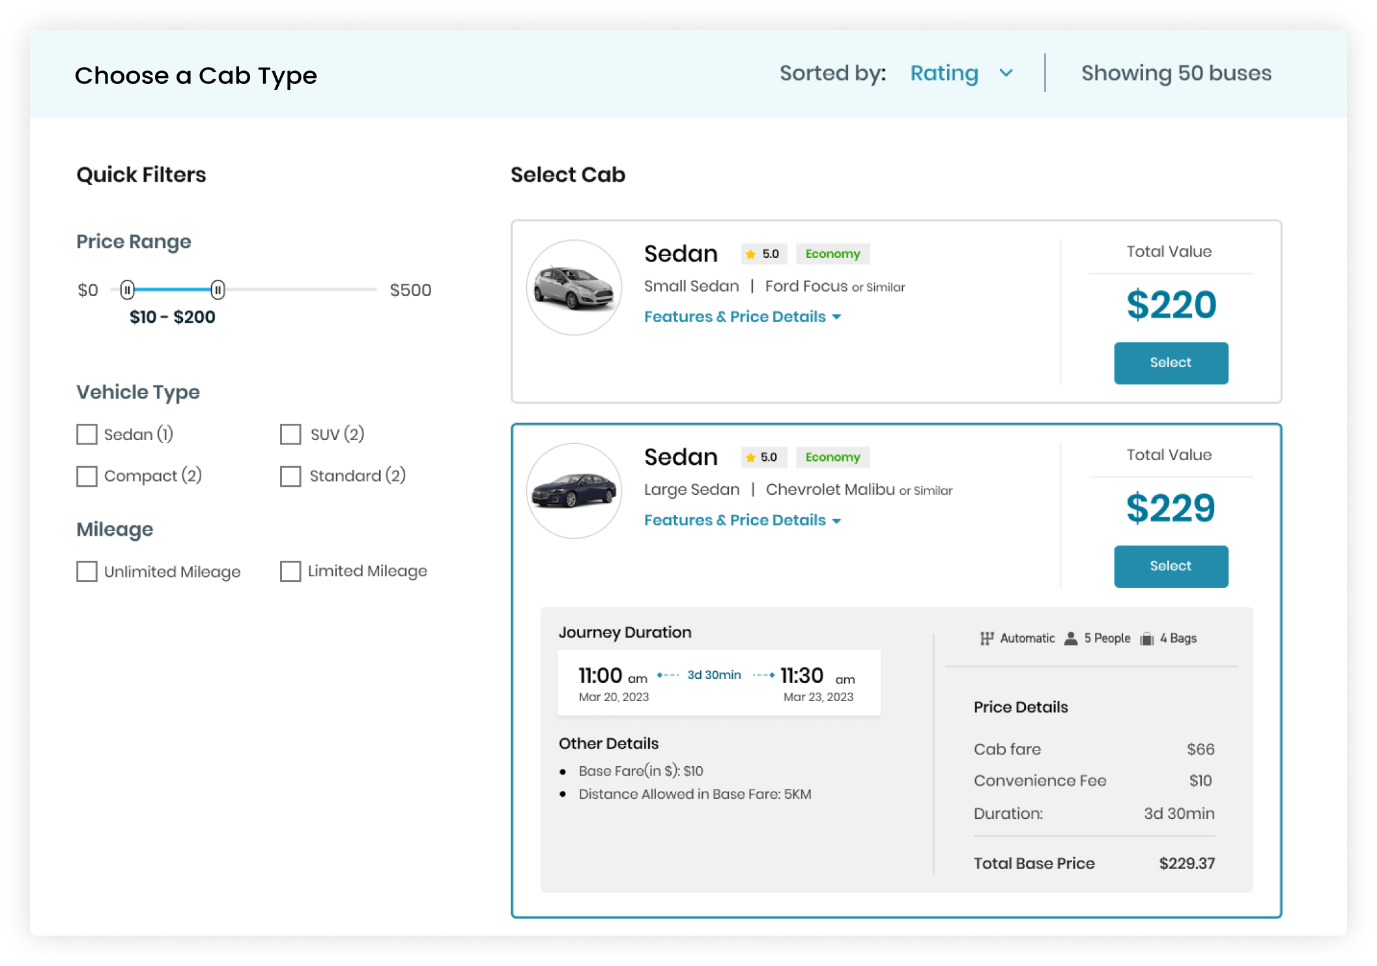
Task: Click the 4 Bags luggage icon
Action: (1147, 639)
